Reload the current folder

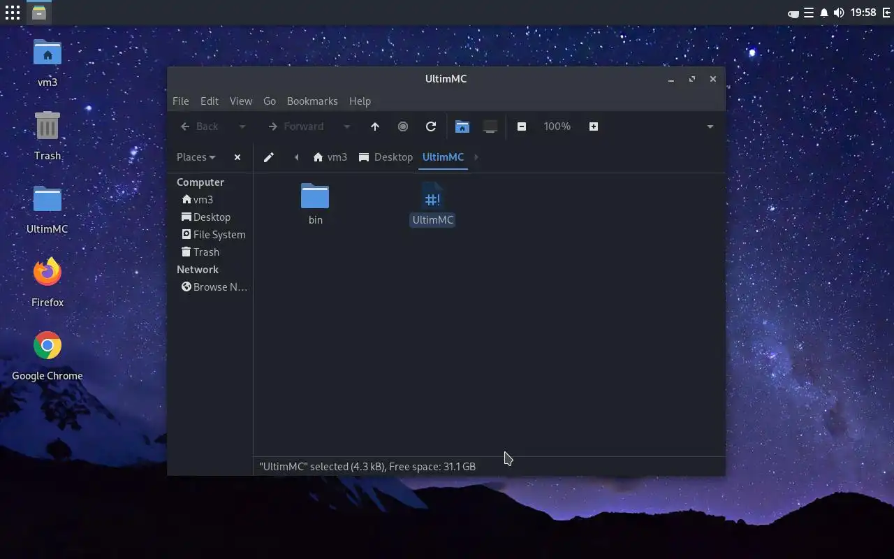(431, 126)
